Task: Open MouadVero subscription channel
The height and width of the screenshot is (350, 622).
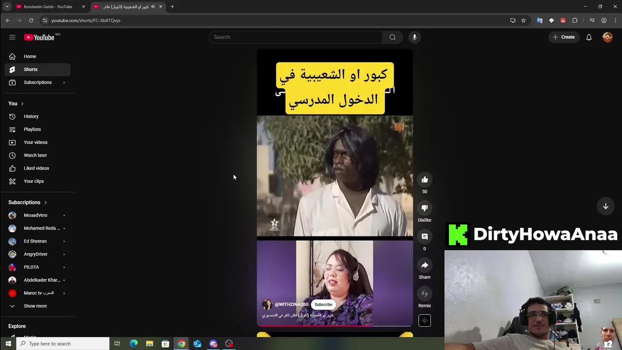Action: coord(37,215)
